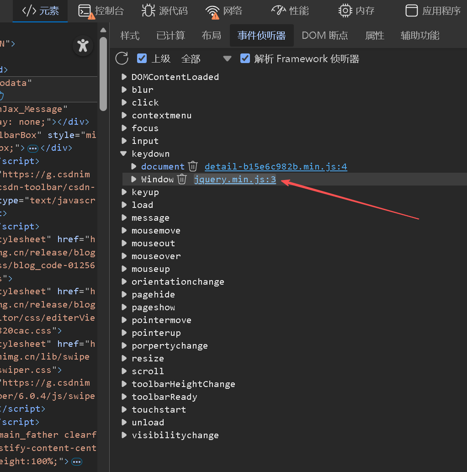Expand the ellipsis badge in the bottom DOM row
Image resolution: width=467 pixels, height=472 pixels.
[x=77, y=462]
